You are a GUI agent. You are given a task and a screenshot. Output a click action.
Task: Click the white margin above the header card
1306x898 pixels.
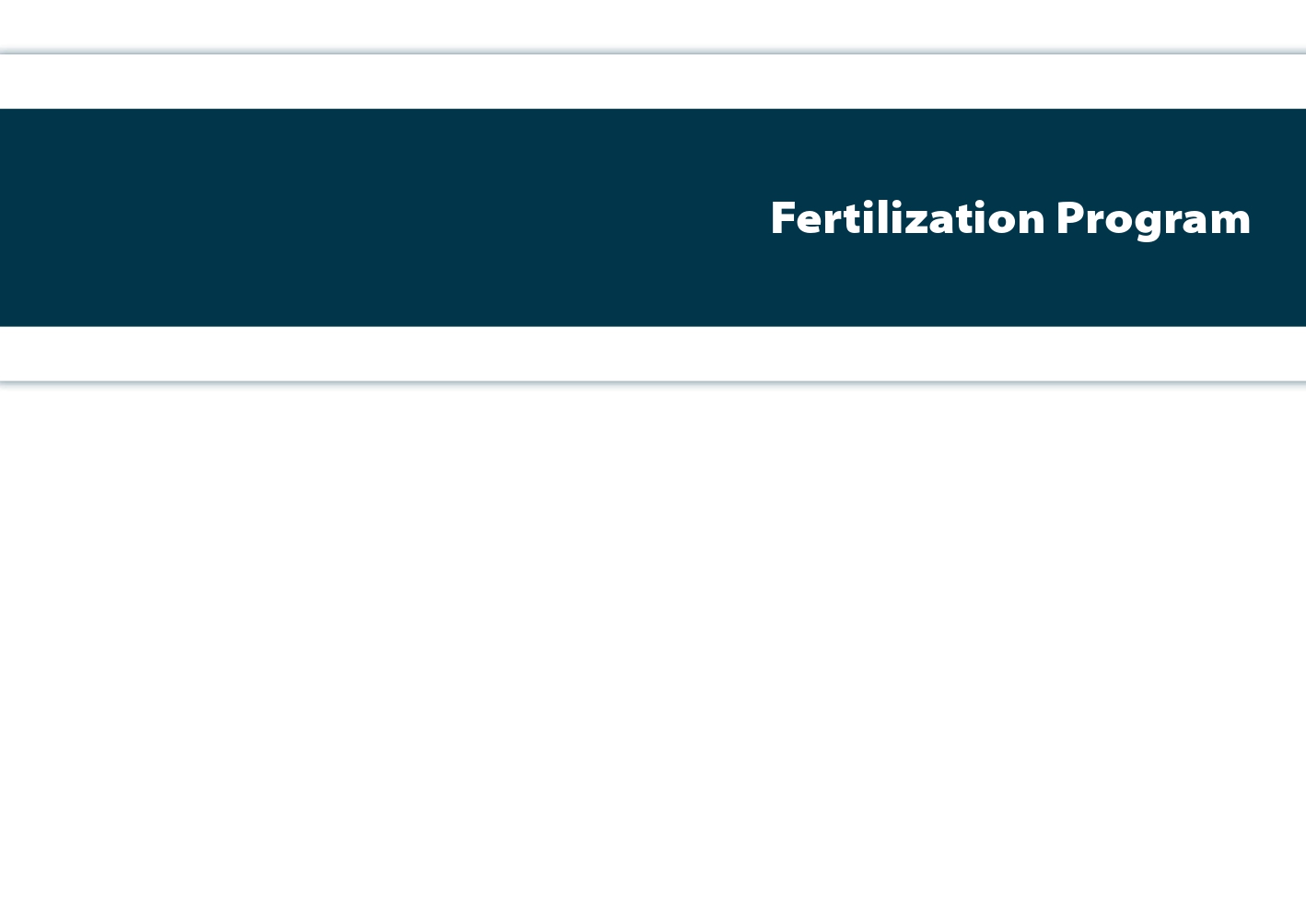645,23
